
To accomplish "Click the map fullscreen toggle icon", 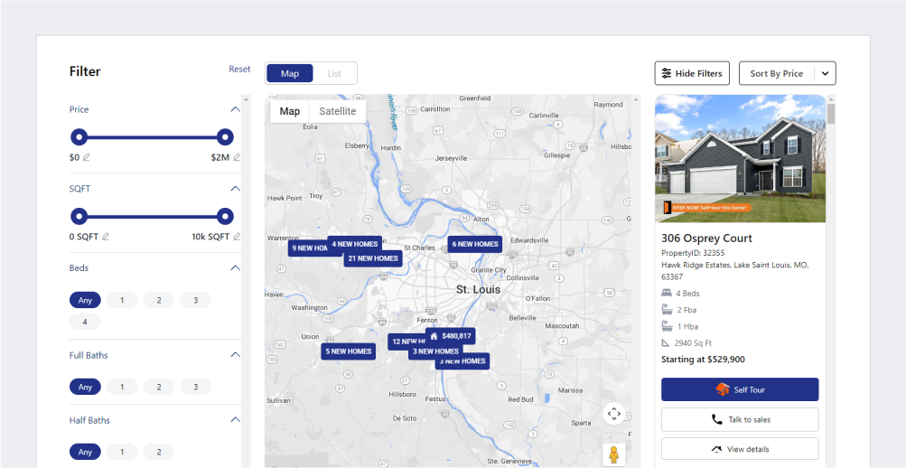I will point(613,413).
